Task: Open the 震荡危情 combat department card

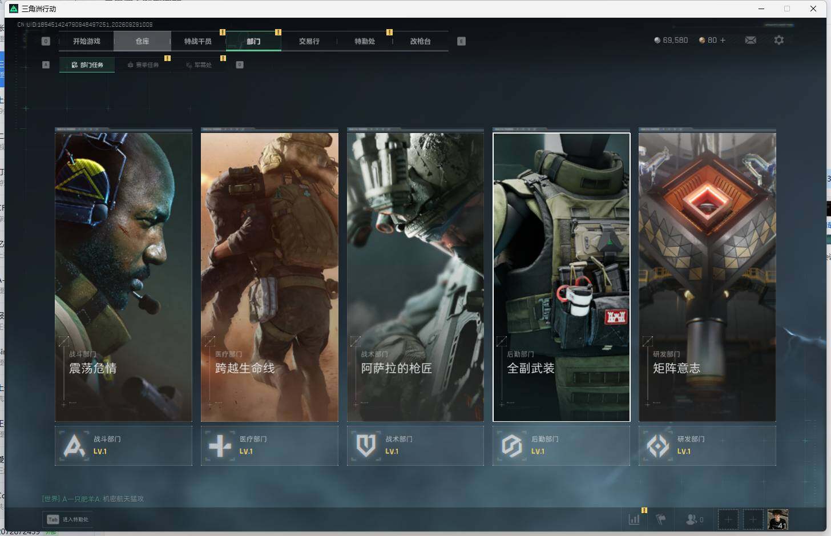Action: point(123,277)
